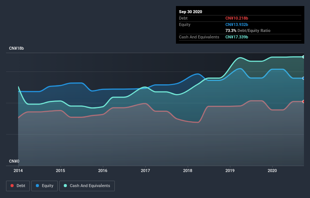Click the 2016 x-axis label
The width and height of the screenshot is (310, 198).
(x=103, y=171)
